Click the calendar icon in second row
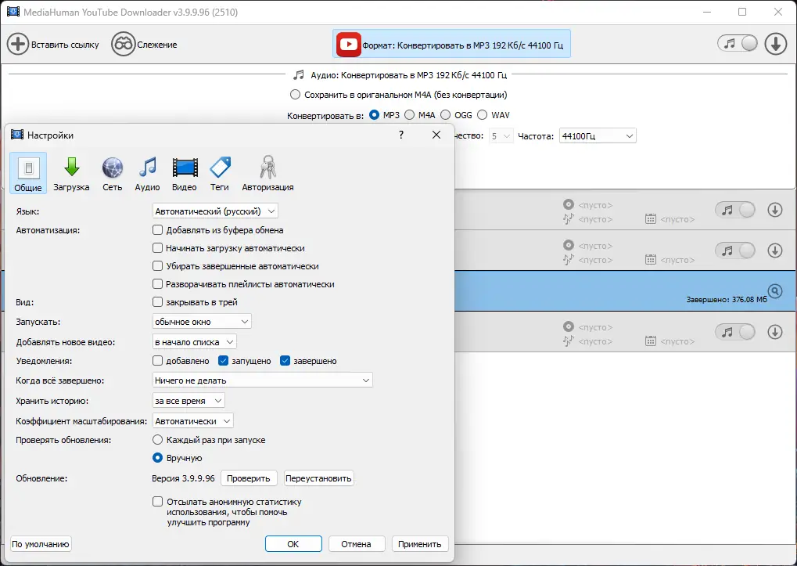The height and width of the screenshot is (566, 797). [651, 259]
